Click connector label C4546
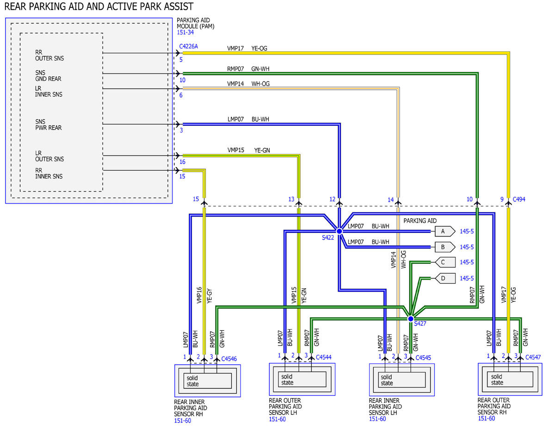This screenshot has height=429, width=555. (229, 359)
